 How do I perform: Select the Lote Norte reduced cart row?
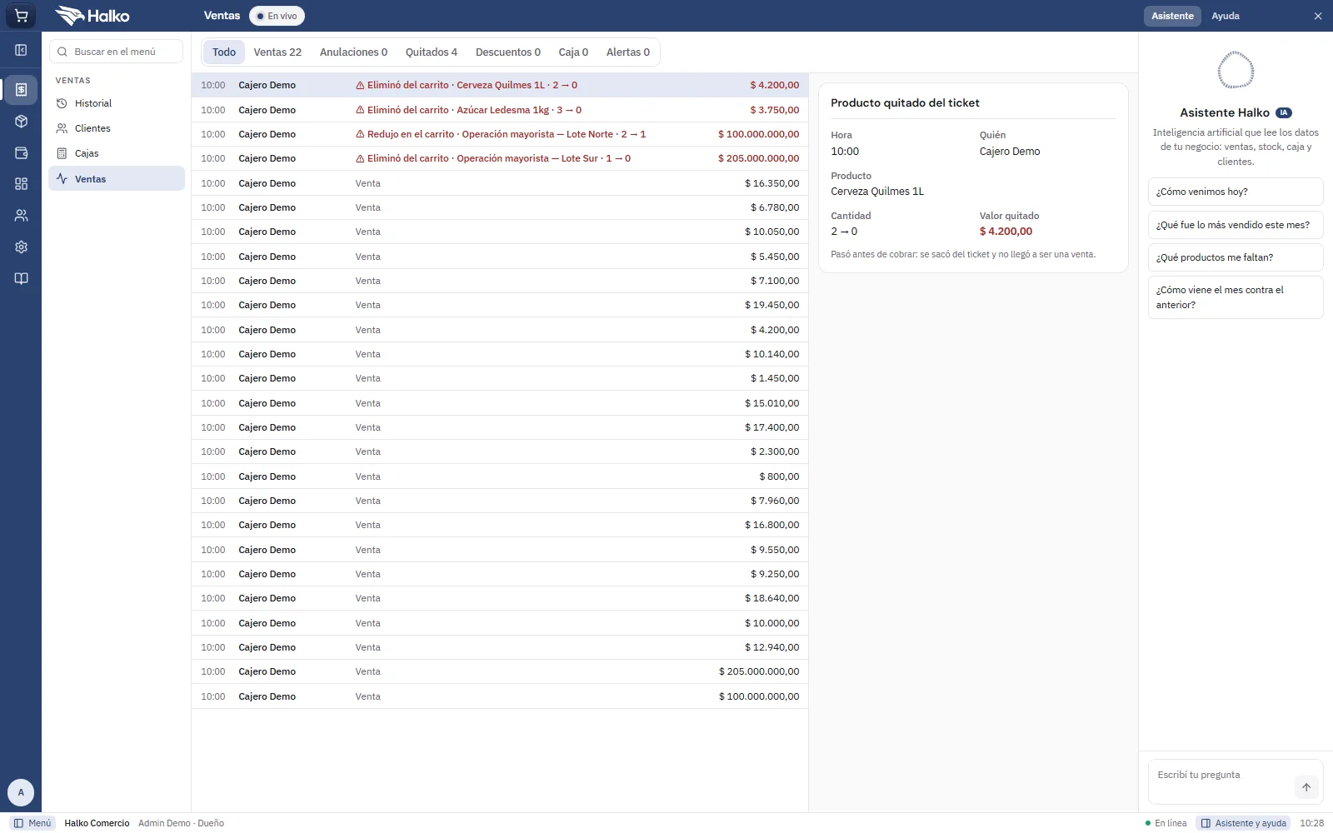click(x=500, y=134)
